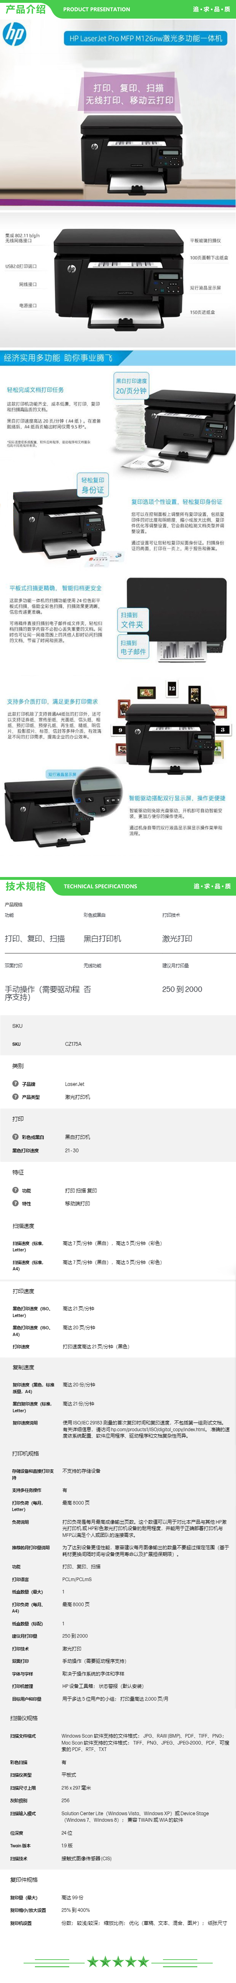Screen dimensions: 236x1983
Task: Click the 打印机规格 section heading
Action: click(25, 1453)
